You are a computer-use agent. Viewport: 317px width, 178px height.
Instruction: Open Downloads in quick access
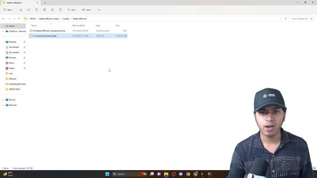coord(14,47)
